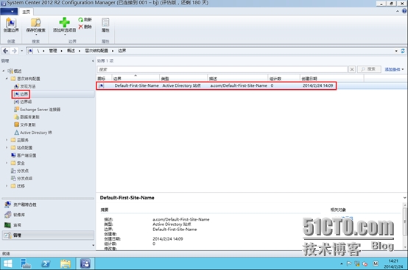The image size is (408, 270).
Task: Go forward with the navigation arrow
Action: [15, 51]
